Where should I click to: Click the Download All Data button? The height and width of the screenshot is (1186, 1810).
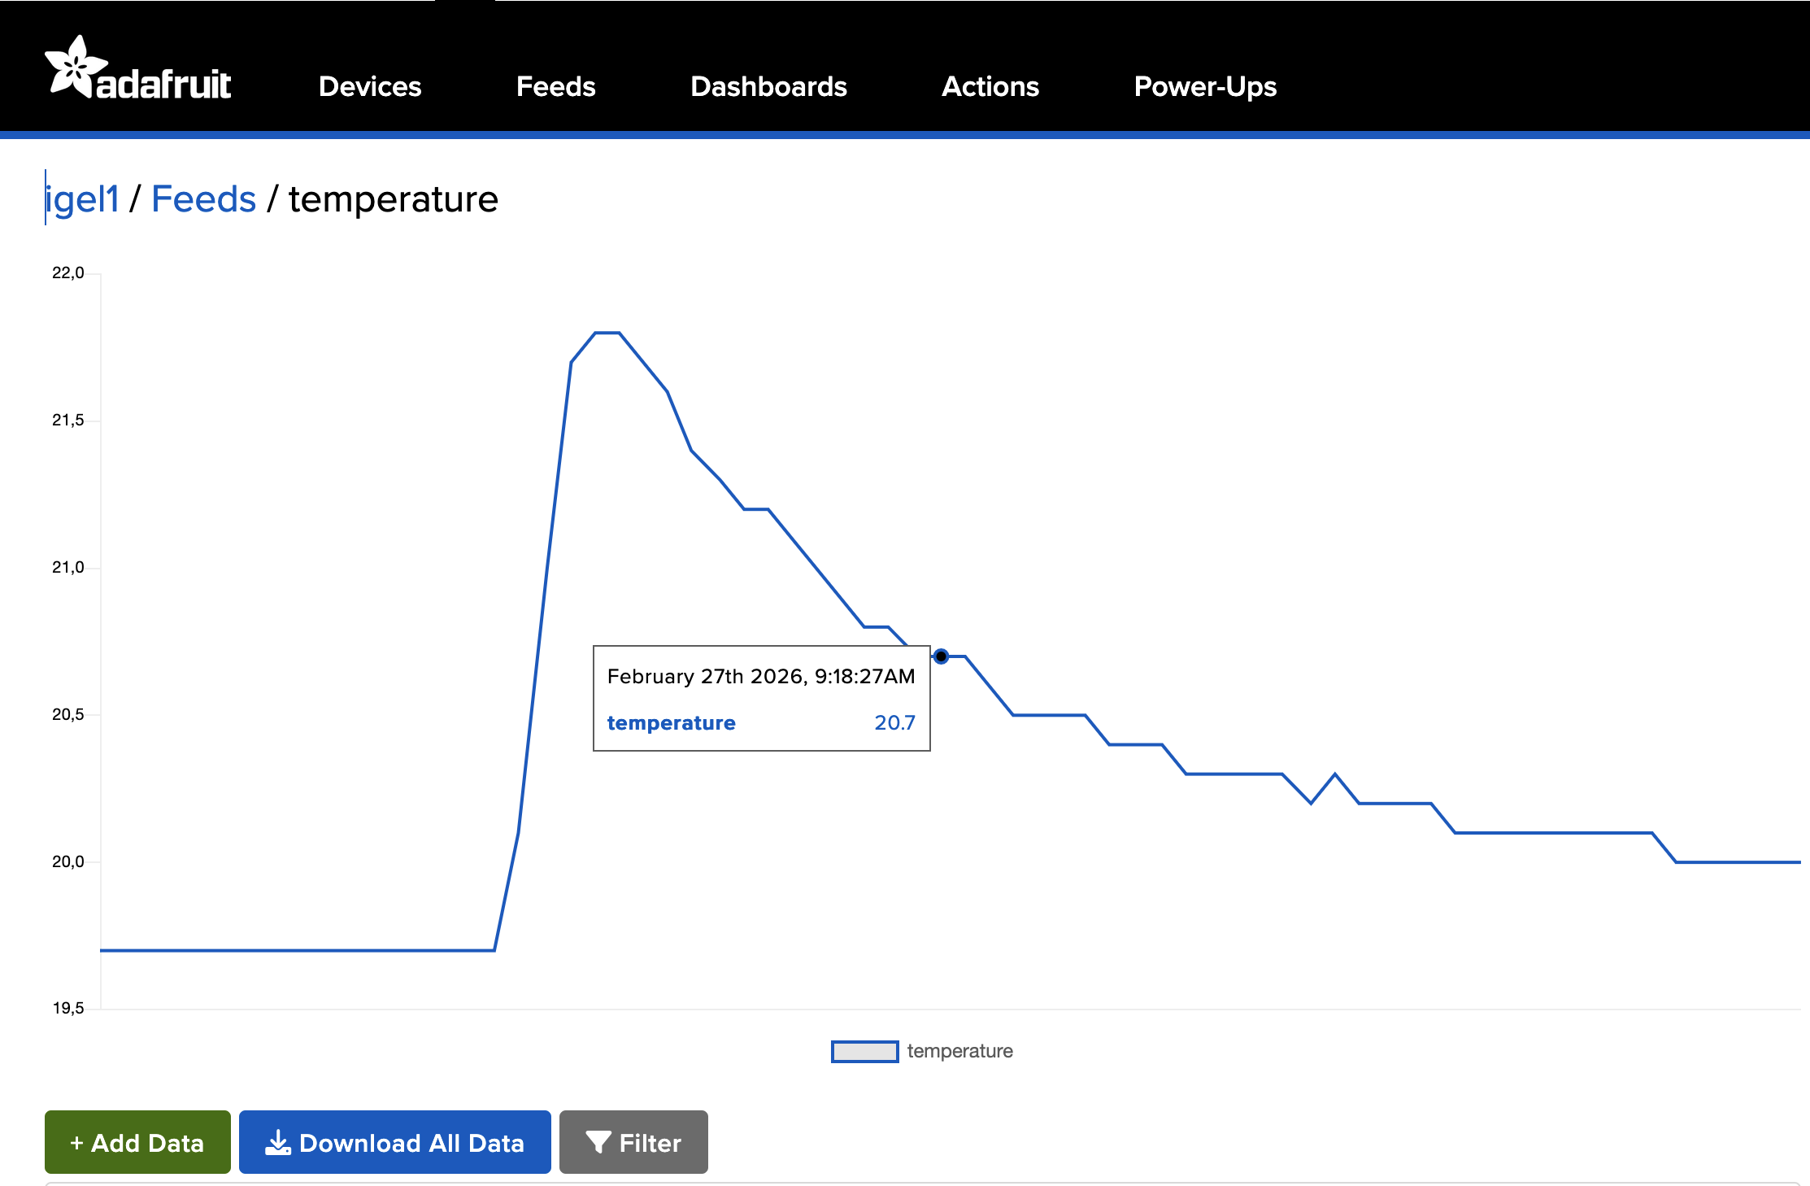pyautogui.click(x=395, y=1142)
